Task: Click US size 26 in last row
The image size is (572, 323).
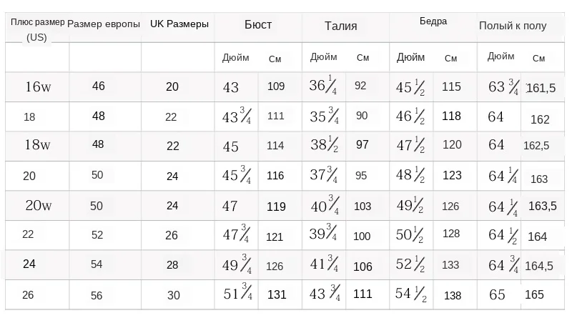Action: tap(28, 294)
